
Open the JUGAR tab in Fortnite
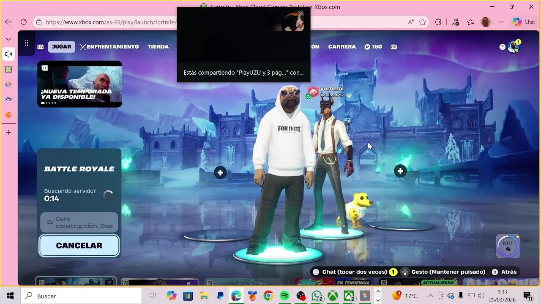62,47
